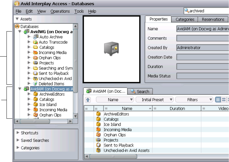Open the Name dropdown
Viewport: 229px width, 162px height.
[x=115, y=100]
